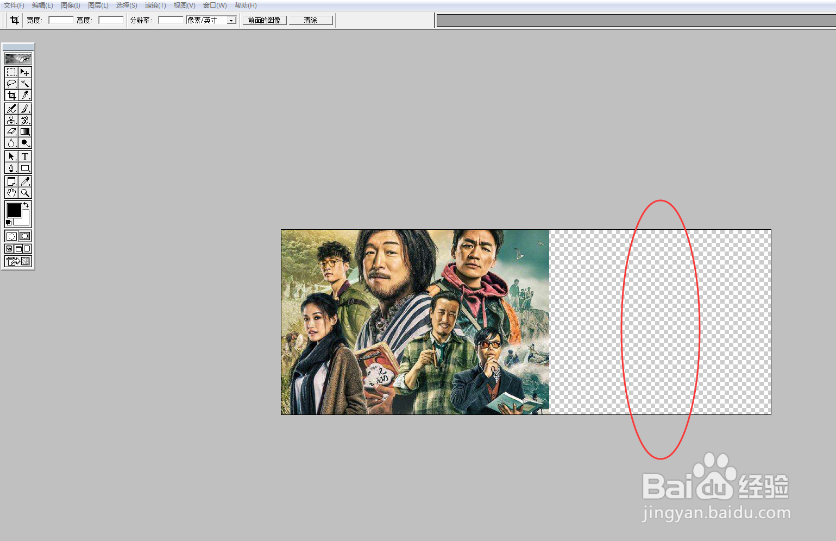Screen dimensions: 836x541
Task: Click the 宽度 width input field
Action: coord(61,20)
